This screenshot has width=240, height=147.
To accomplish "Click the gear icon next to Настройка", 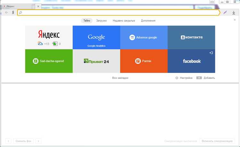I will [177, 78].
